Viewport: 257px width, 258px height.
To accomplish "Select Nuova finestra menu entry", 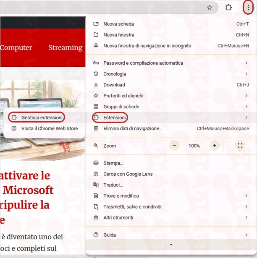I will 171,35.
